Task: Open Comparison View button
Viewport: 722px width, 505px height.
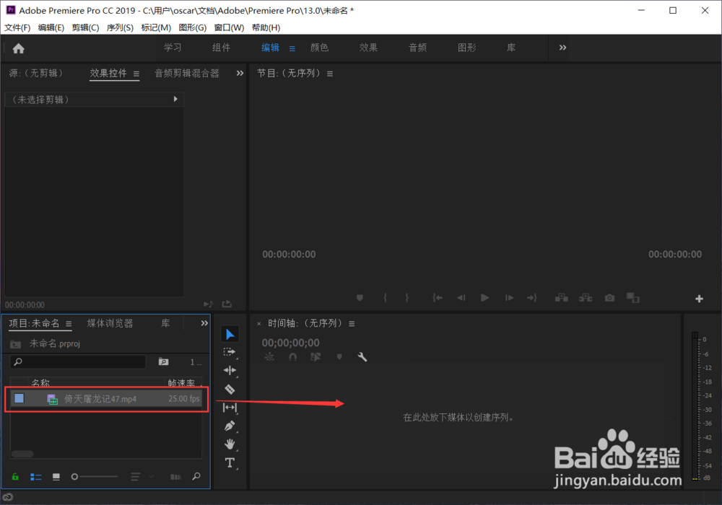Action: click(633, 298)
